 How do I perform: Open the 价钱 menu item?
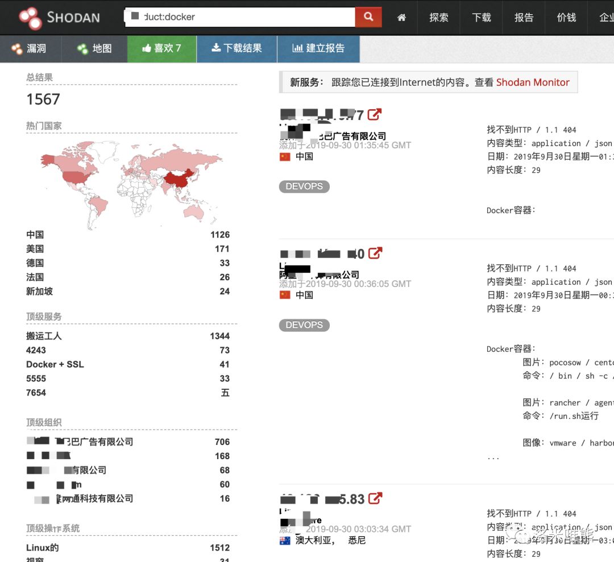click(x=567, y=18)
